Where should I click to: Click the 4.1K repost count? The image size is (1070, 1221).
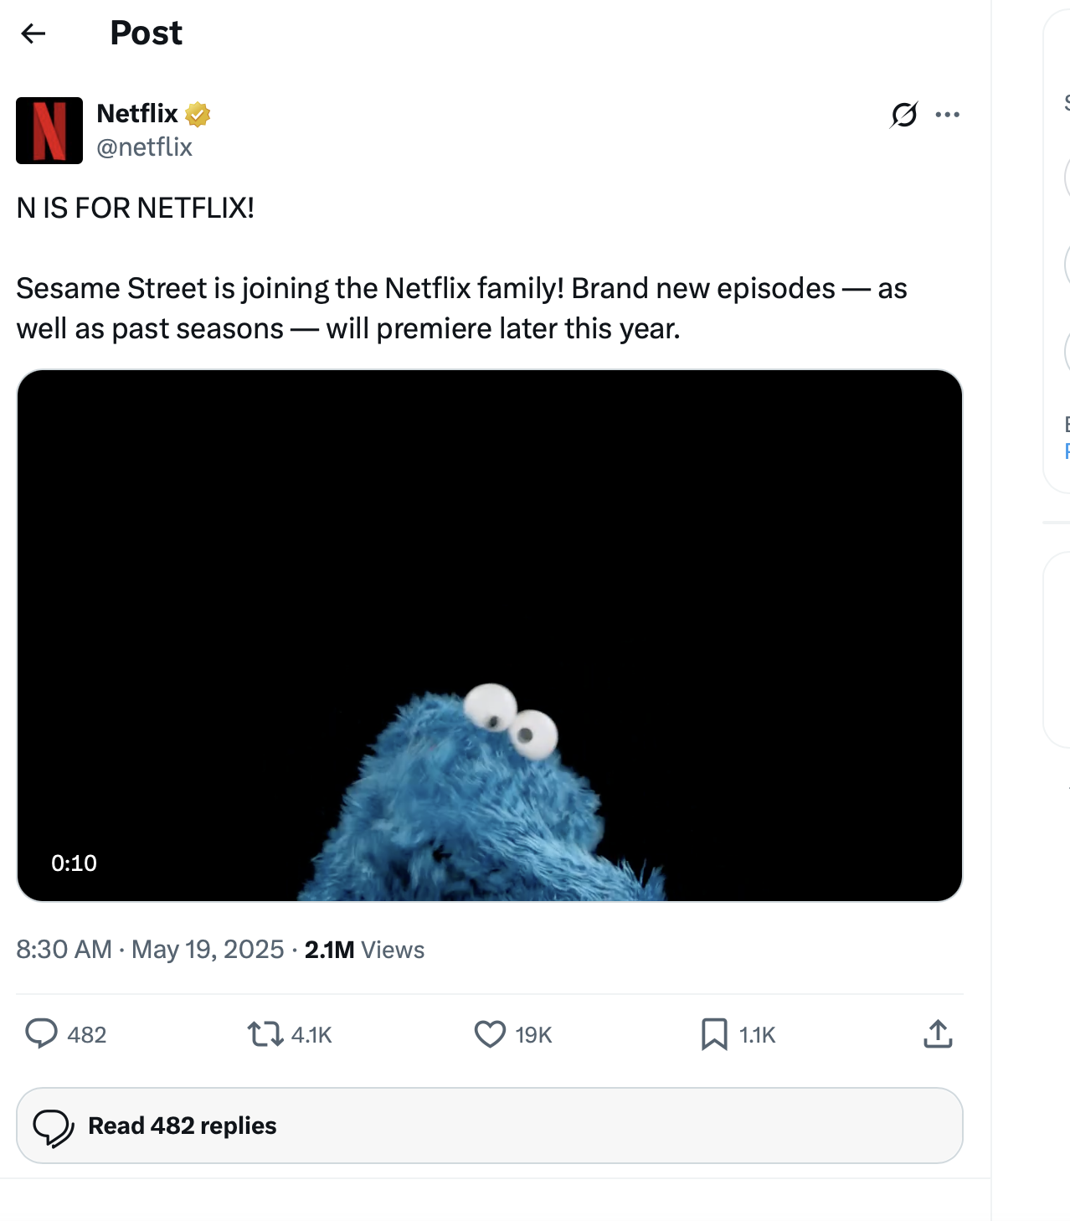click(311, 1035)
